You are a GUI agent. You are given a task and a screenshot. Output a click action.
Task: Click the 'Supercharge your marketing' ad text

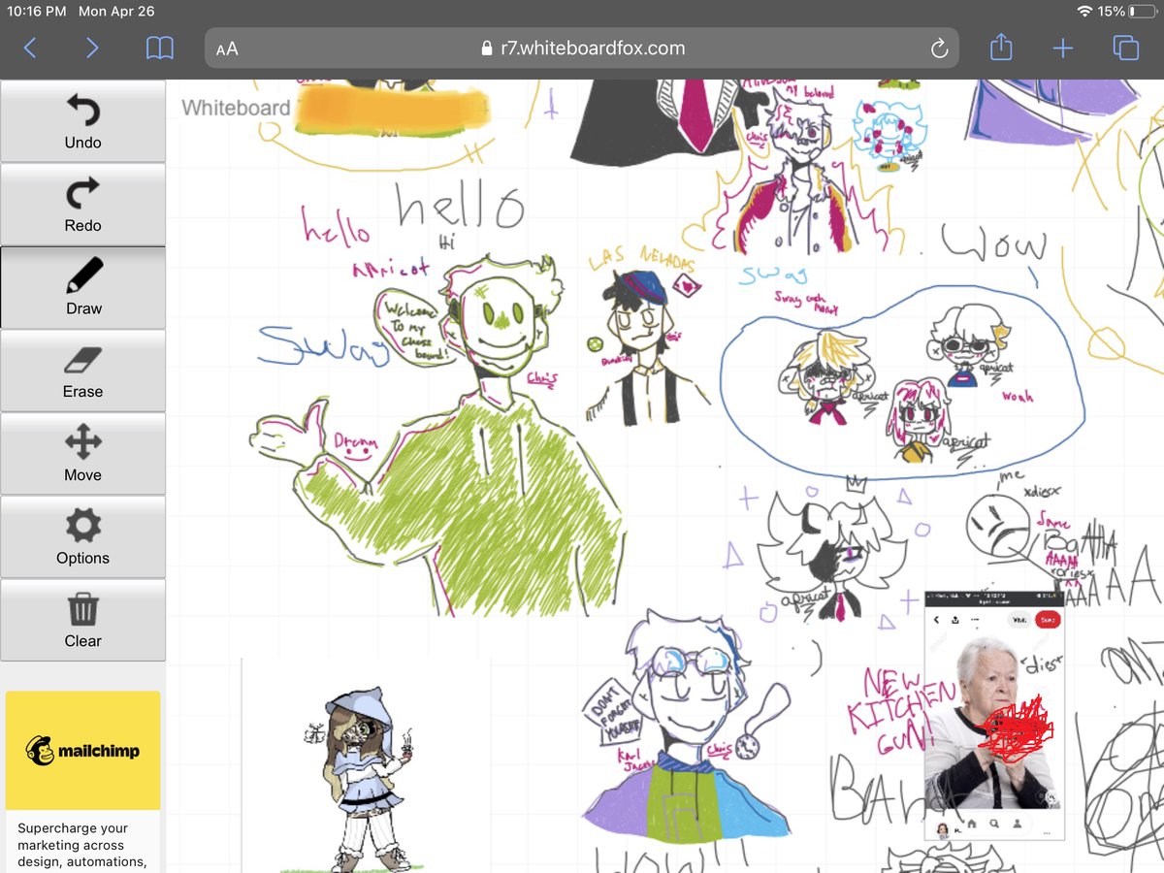(x=82, y=844)
